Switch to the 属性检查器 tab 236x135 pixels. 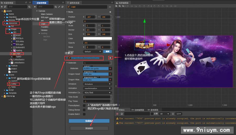click(x=74, y=3)
